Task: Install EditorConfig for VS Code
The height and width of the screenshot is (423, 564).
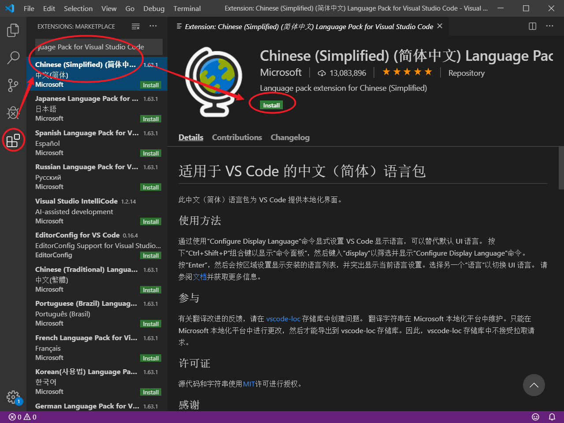Action: click(x=151, y=256)
